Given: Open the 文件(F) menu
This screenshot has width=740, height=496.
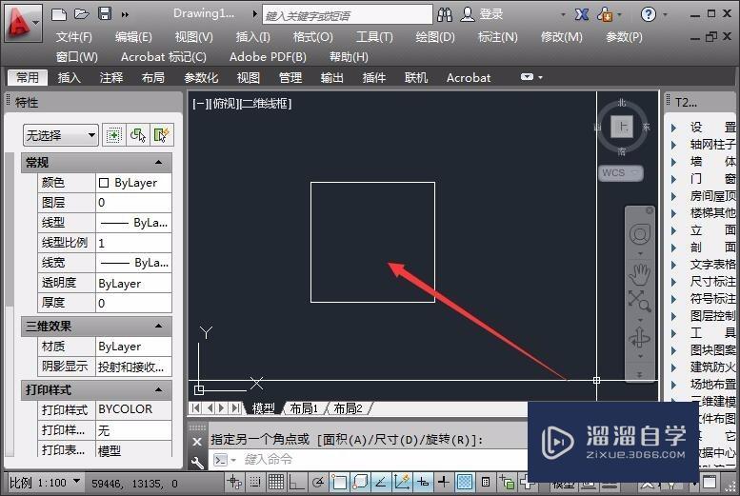Looking at the screenshot, I should (x=74, y=37).
